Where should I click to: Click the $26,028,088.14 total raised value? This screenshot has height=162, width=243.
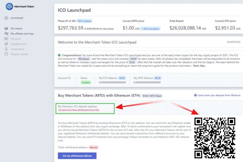[185, 28]
